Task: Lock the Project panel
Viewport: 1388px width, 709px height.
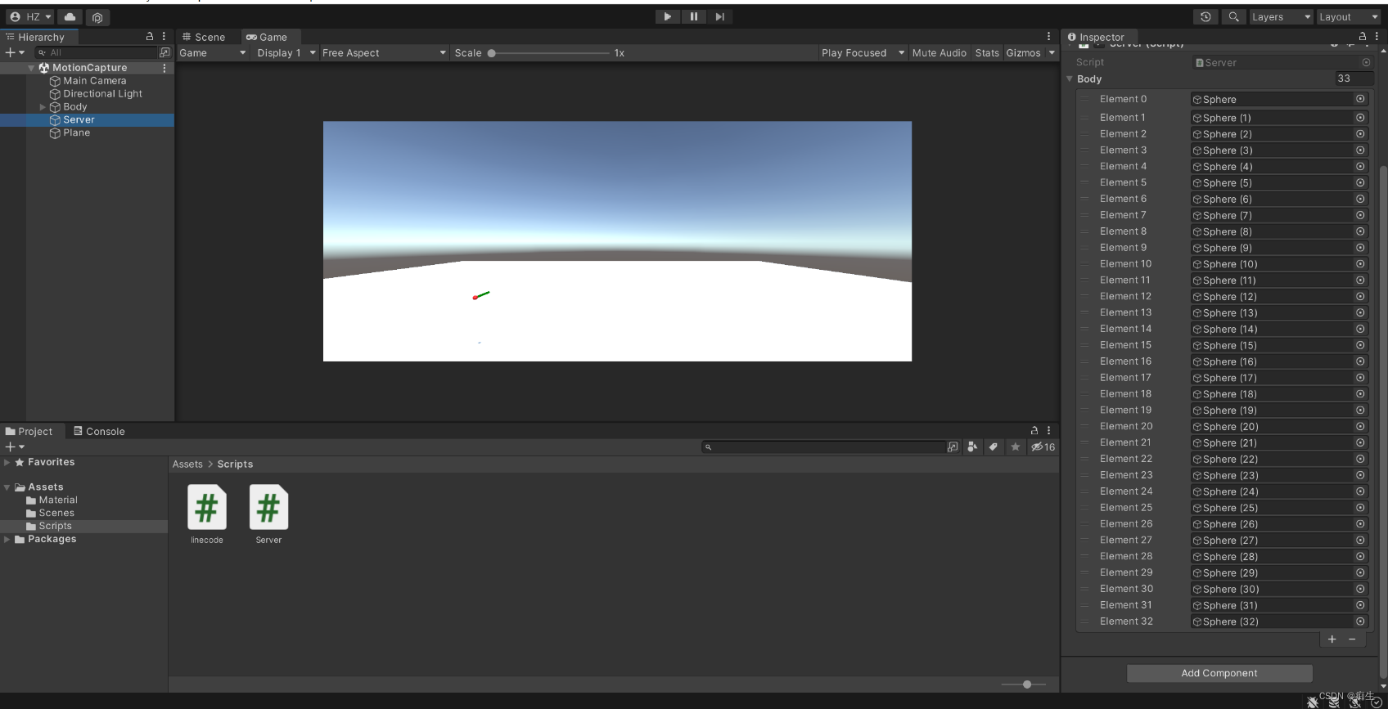Action: (x=1034, y=431)
